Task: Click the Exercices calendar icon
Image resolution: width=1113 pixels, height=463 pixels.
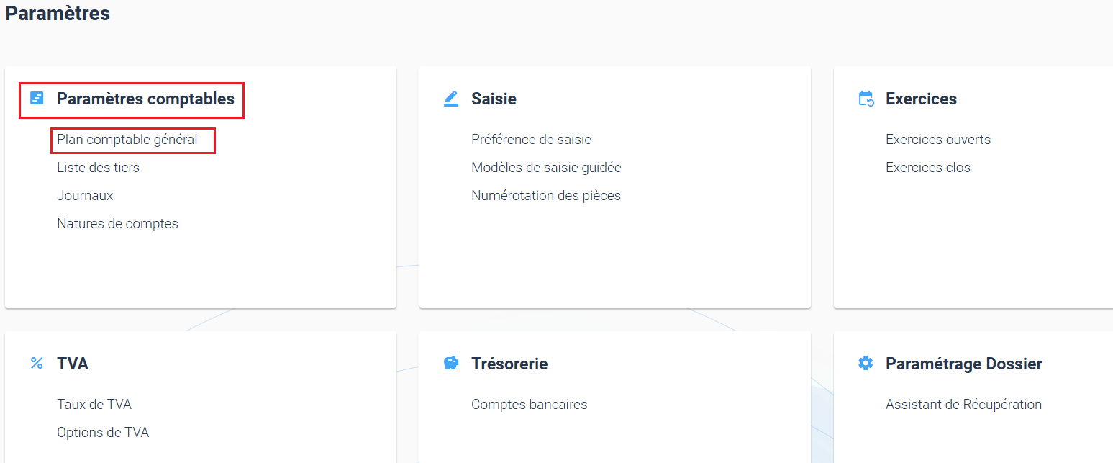Action: click(866, 99)
